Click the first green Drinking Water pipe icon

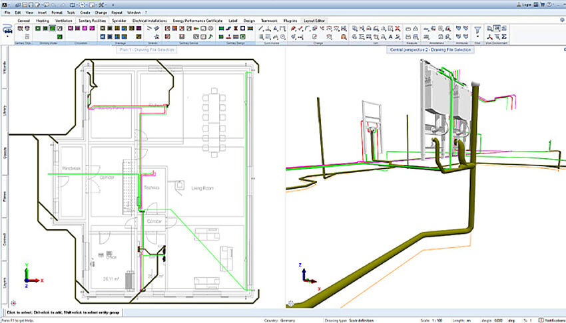pos(38,29)
